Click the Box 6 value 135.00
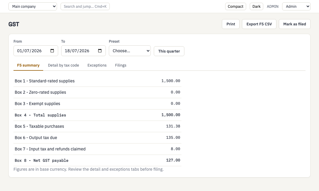319x191 pixels. click(173, 138)
